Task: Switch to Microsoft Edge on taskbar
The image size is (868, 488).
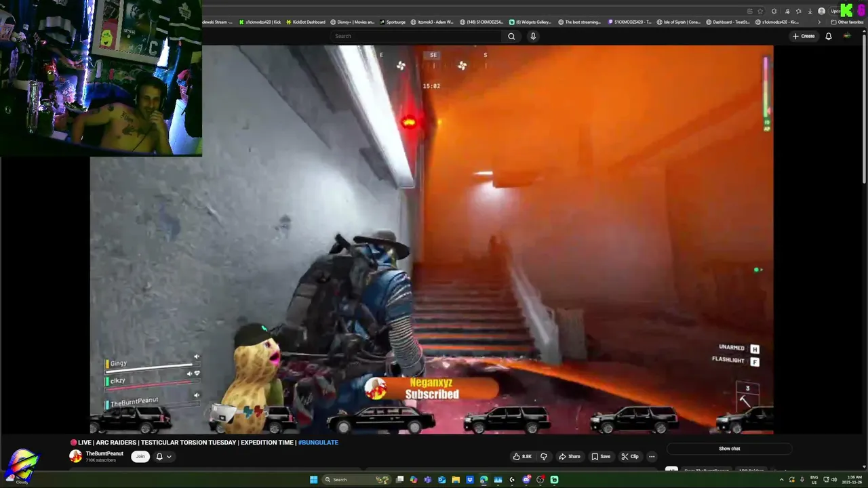Action: click(484, 480)
